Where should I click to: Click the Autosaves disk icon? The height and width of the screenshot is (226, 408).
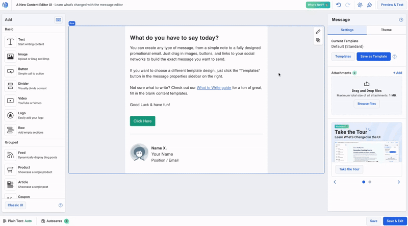(x=43, y=221)
